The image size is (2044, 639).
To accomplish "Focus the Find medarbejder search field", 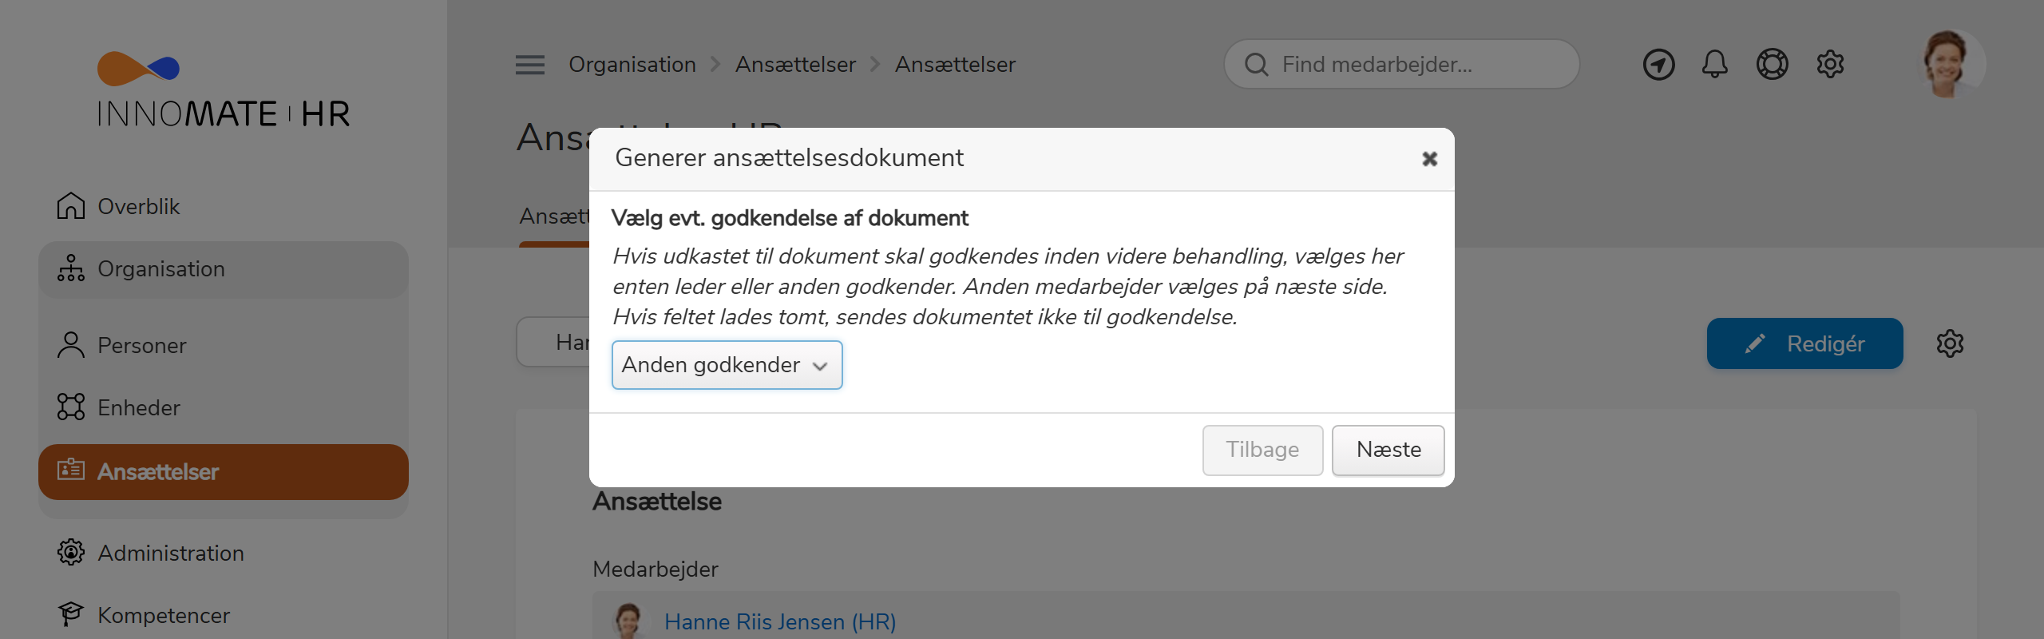I will tap(1402, 65).
